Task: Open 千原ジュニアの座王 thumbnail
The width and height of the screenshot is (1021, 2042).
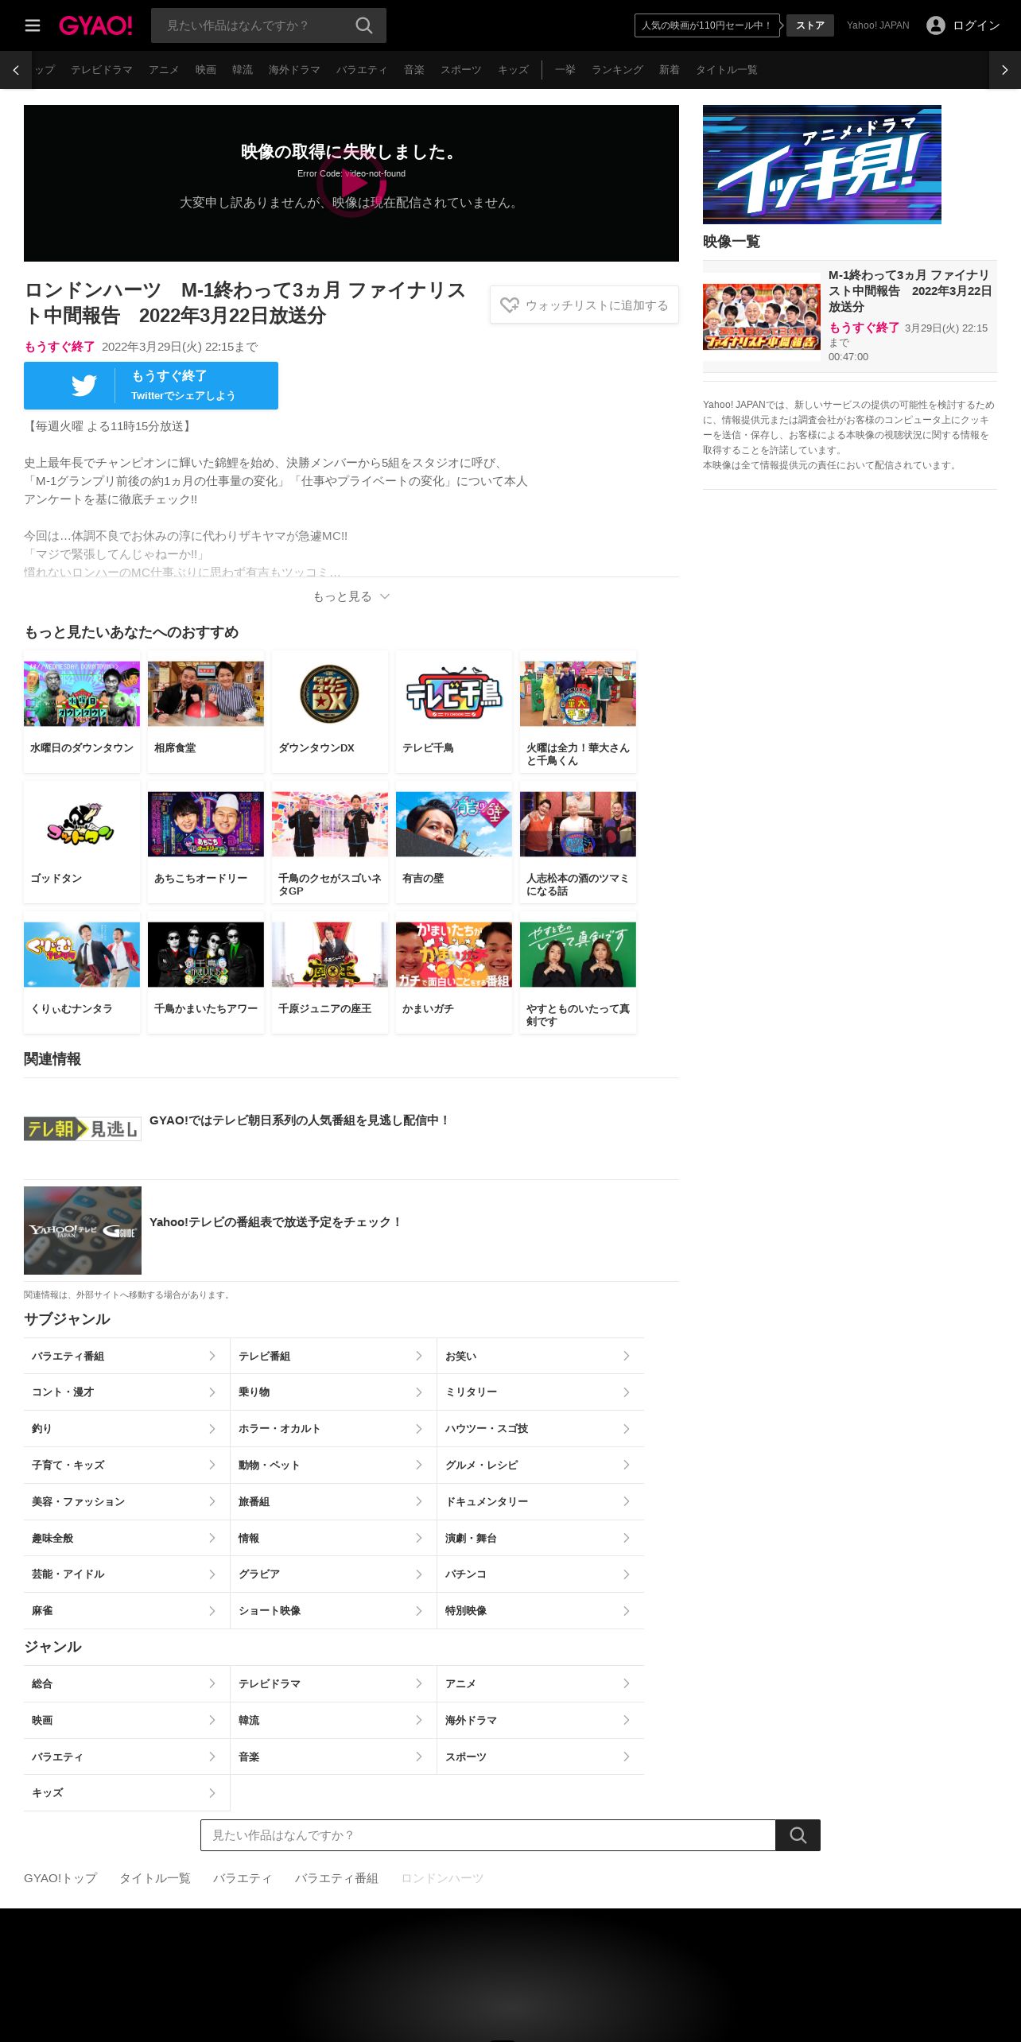Action: [x=330, y=954]
